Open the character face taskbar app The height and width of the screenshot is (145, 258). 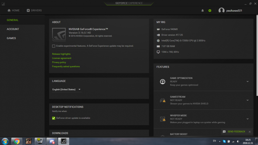[28, 141]
